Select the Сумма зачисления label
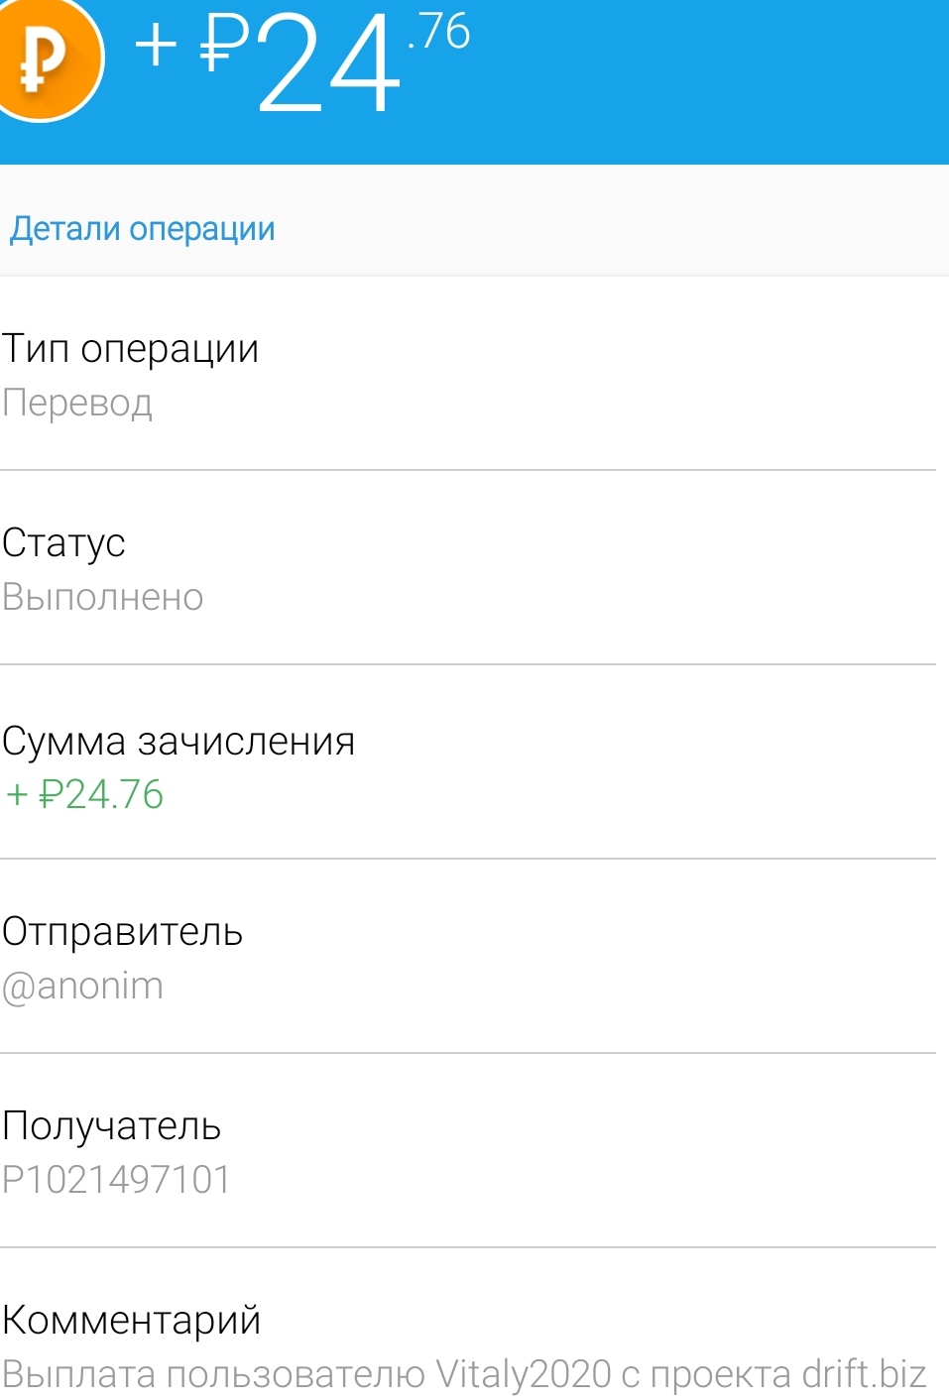The image size is (949, 1400). pos(178,742)
